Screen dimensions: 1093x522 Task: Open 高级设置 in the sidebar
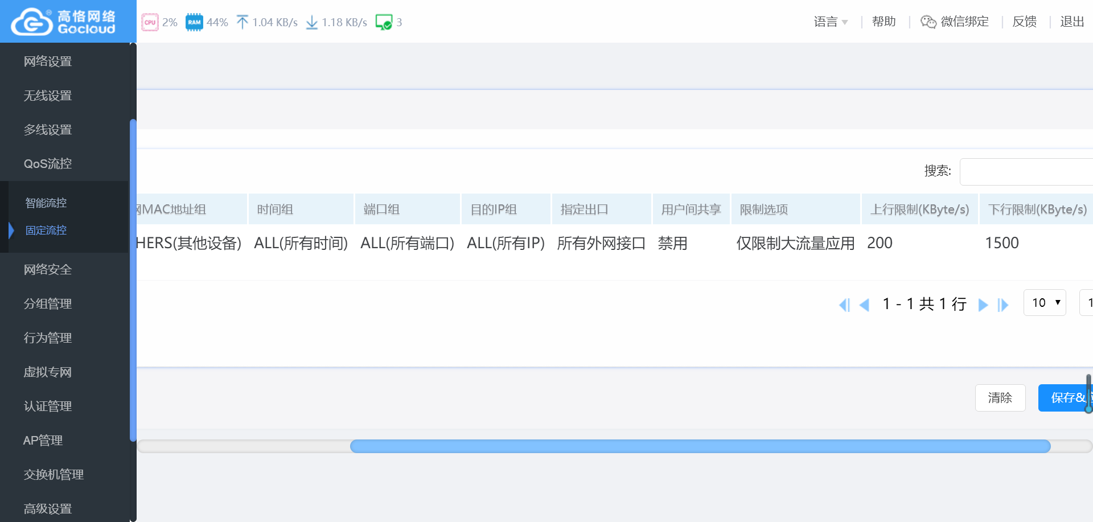[48, 509]
